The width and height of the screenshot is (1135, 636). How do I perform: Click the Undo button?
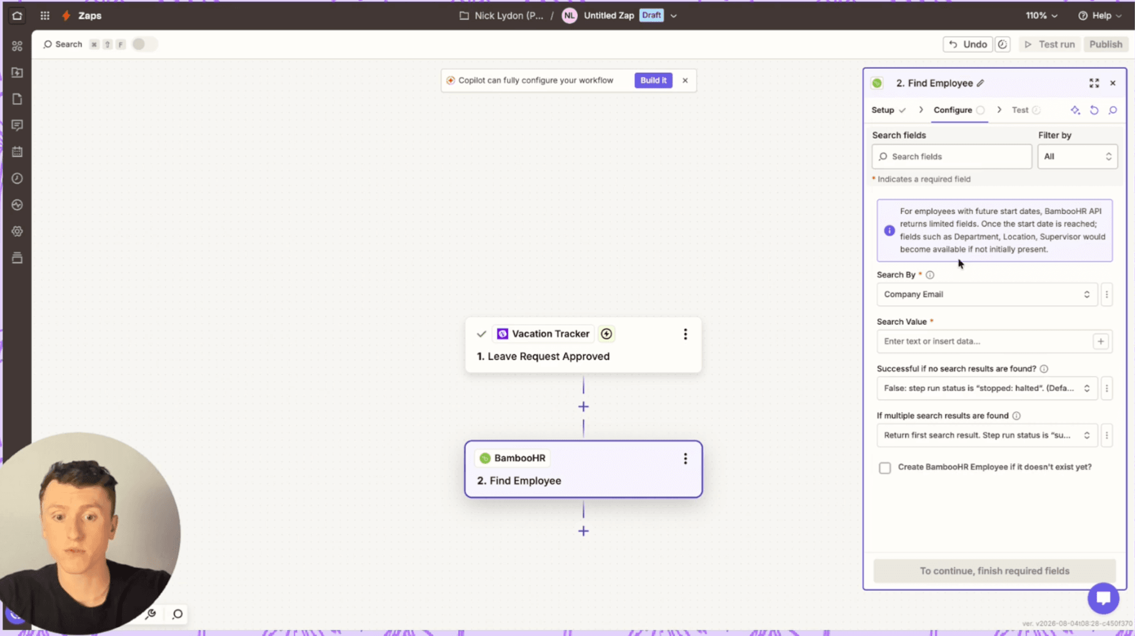pyautogui.click(x=967, y=44)
